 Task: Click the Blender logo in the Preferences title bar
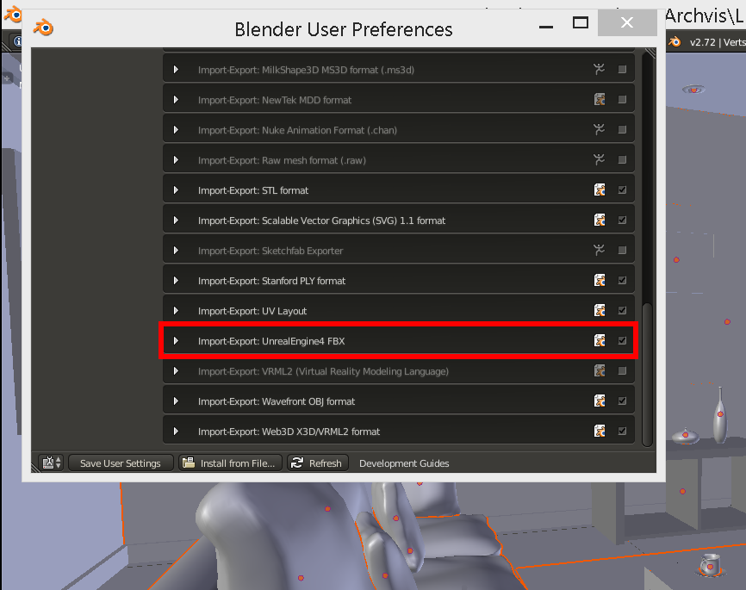pyautogui.click(x=43, y=27)
